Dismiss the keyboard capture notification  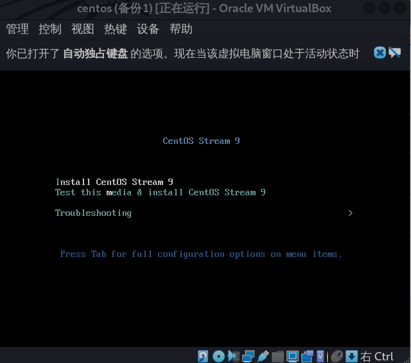coord(380,53)
